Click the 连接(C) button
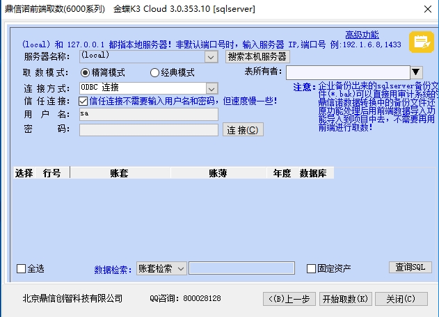This screenshot has width=439, height=317. click(x=243, y=130)
